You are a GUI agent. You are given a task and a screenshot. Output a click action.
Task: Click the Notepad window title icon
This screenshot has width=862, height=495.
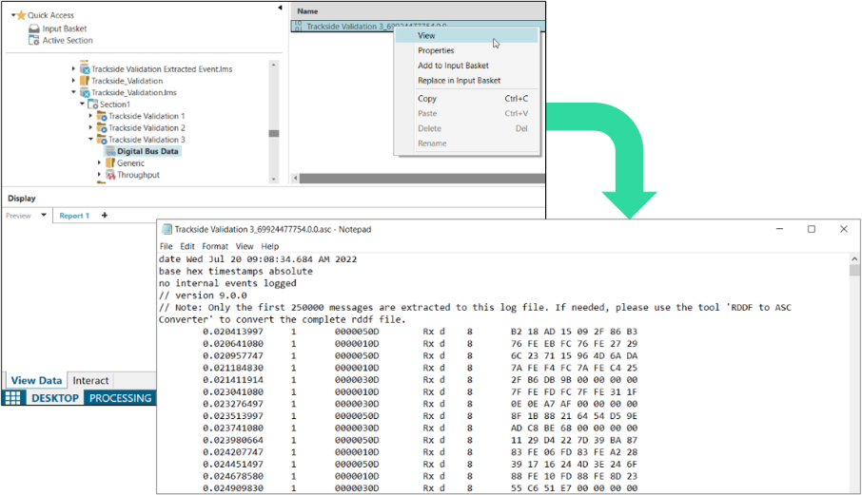[167, 229]
